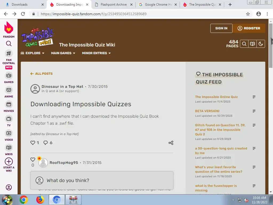Image resolution: width=273 pixels, height=205 pixels.
Task: Open The Impossible Quiz Wiki logo
Action: click(38, 37)
